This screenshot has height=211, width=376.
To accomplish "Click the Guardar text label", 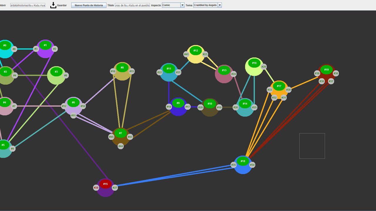I will point(62,5).
